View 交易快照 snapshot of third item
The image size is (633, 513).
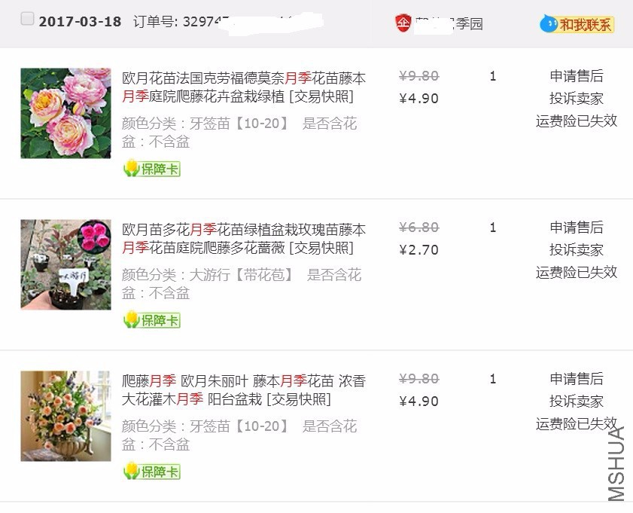[x=299, y=399]
